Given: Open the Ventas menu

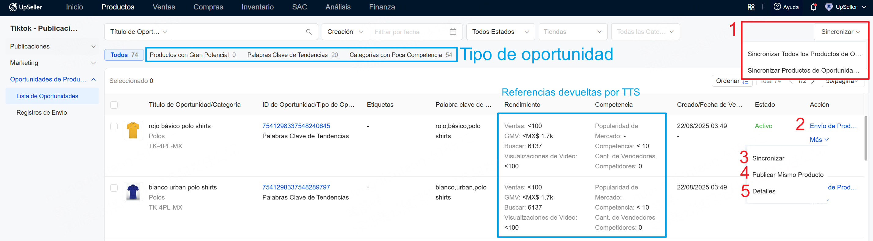Looking at the screenshot, I should [164, 7].
